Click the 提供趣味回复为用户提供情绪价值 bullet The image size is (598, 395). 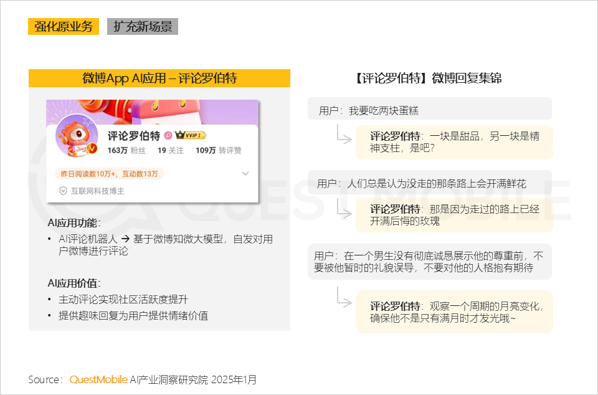(133, 316)
